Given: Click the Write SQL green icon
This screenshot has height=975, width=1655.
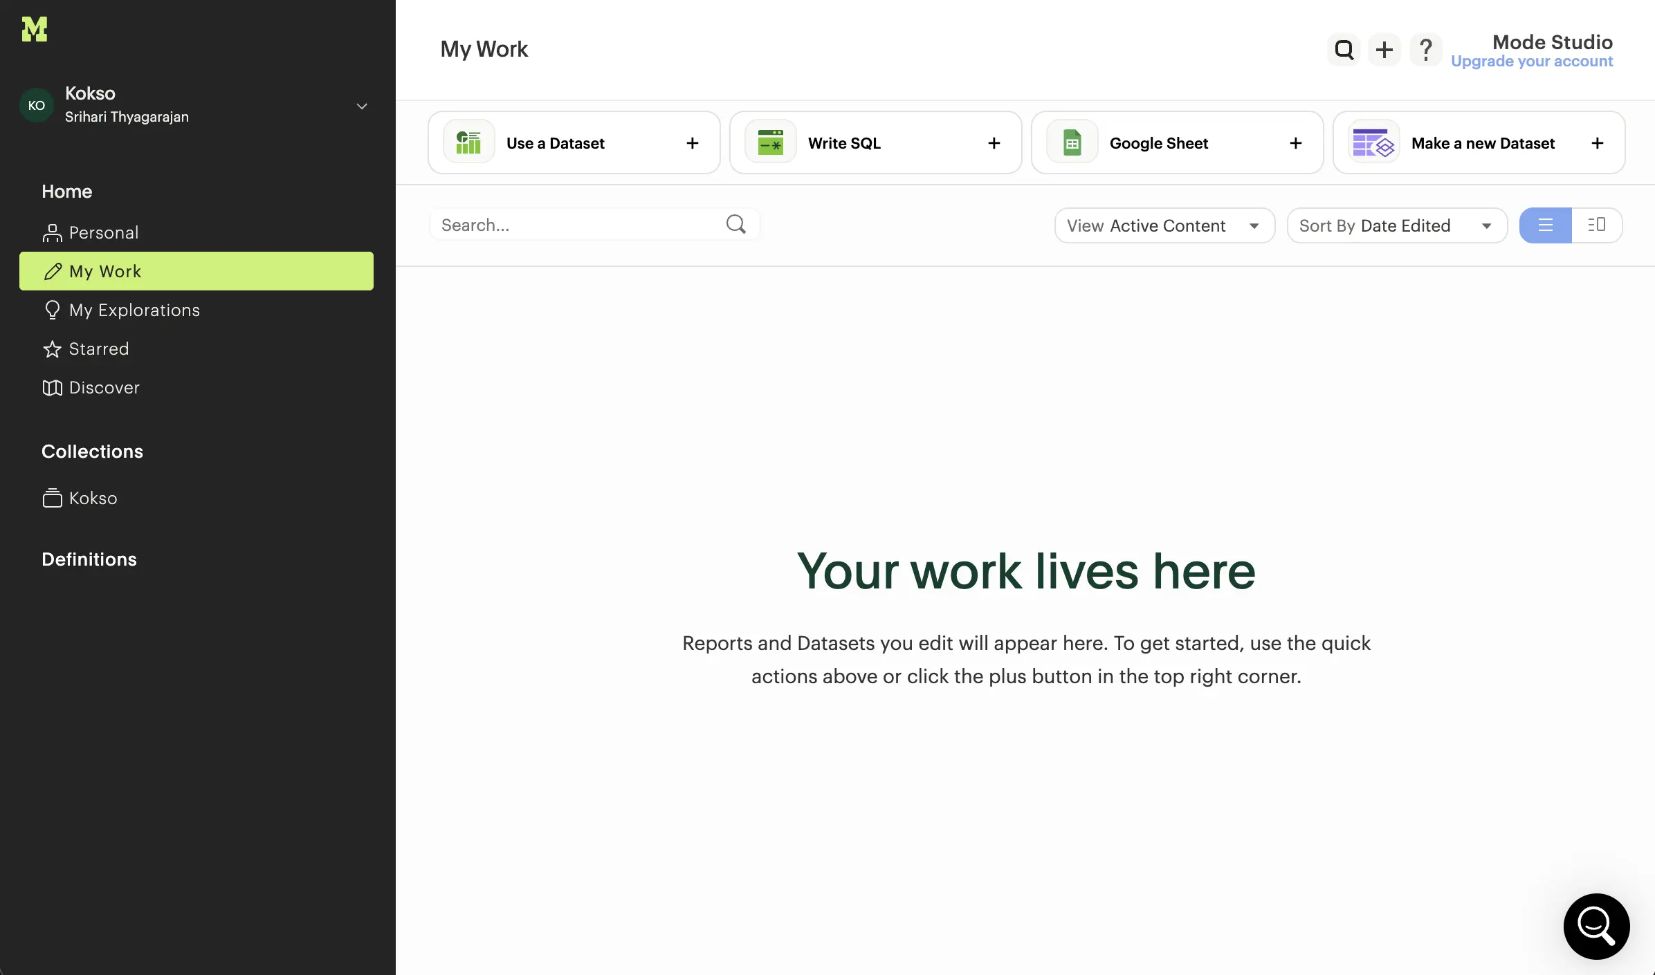Looking at the screenshot, I should (x=770, y=142).
